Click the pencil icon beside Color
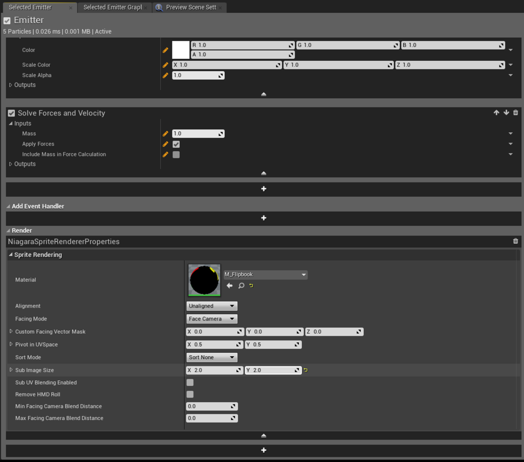 click(165, 50)
